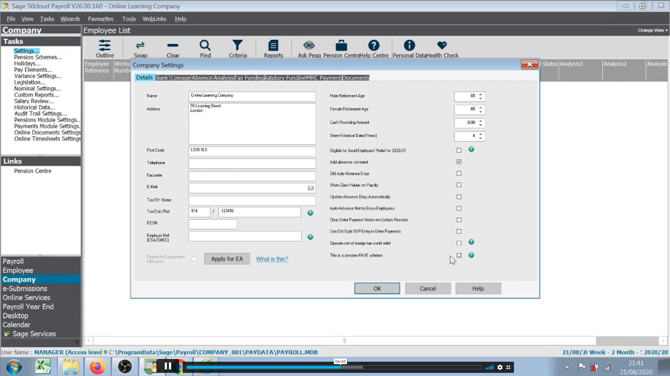
Task: Increase Store Historical Data years
Action: pyautogui.click(x=481, y=134)
